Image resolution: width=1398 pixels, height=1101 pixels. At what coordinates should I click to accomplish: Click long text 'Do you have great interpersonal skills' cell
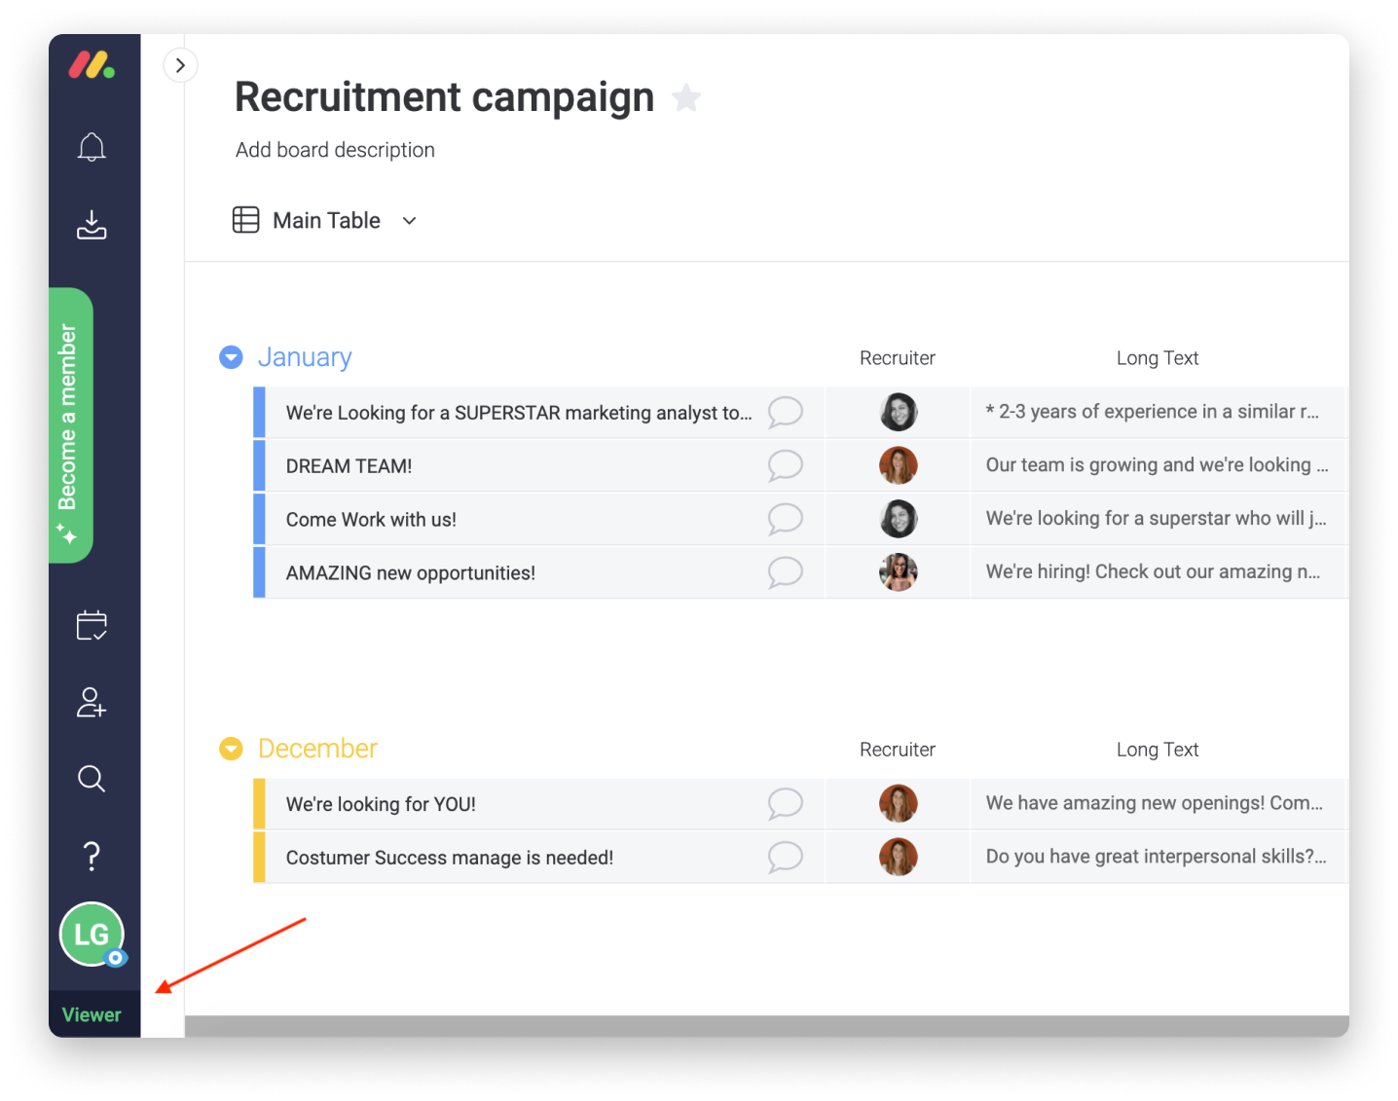click(x=1158, y=857)
